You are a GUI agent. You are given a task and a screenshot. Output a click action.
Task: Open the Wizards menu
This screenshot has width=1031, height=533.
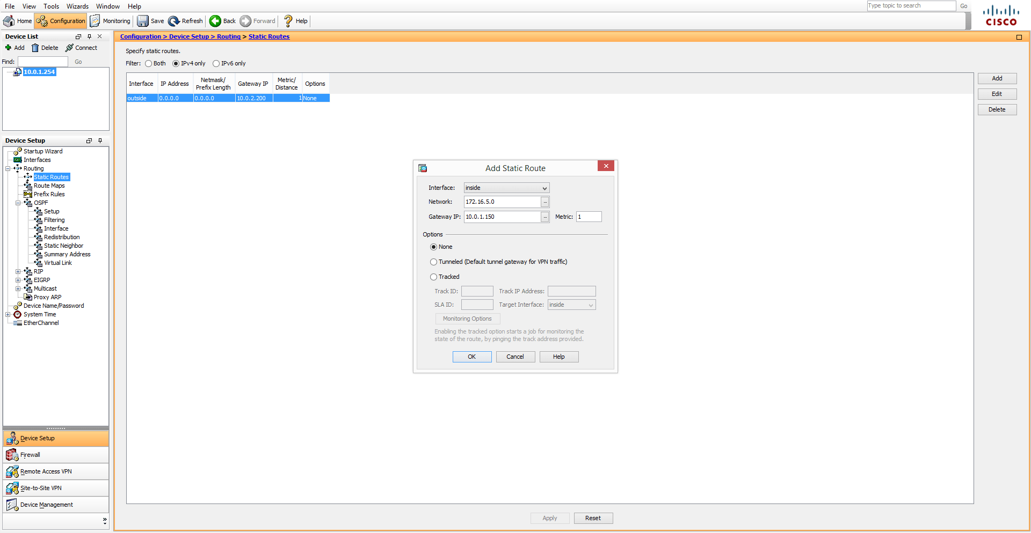77,6
